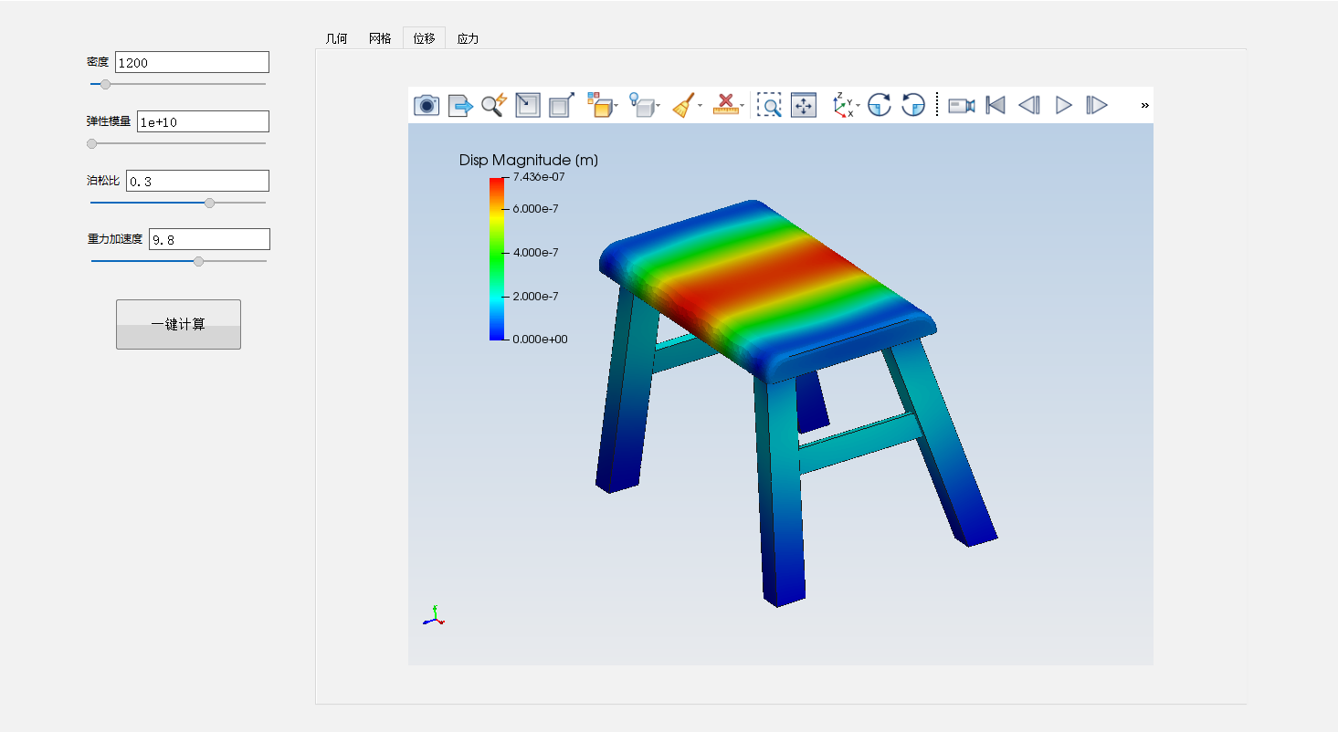The width and height of the screenshot is (1338, 732).
Task: Rotate view clockwise icon
Action: [880, 105]
